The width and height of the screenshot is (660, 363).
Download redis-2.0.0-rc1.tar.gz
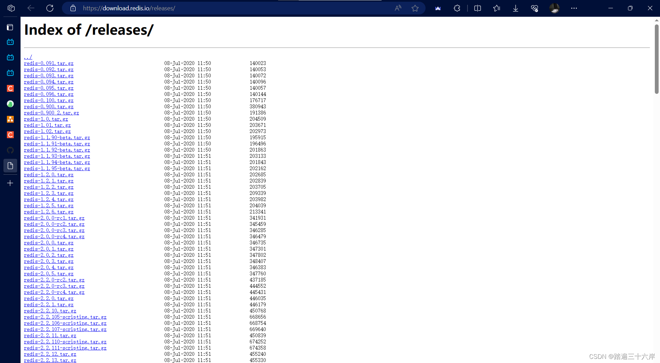[x=54, y=218]
